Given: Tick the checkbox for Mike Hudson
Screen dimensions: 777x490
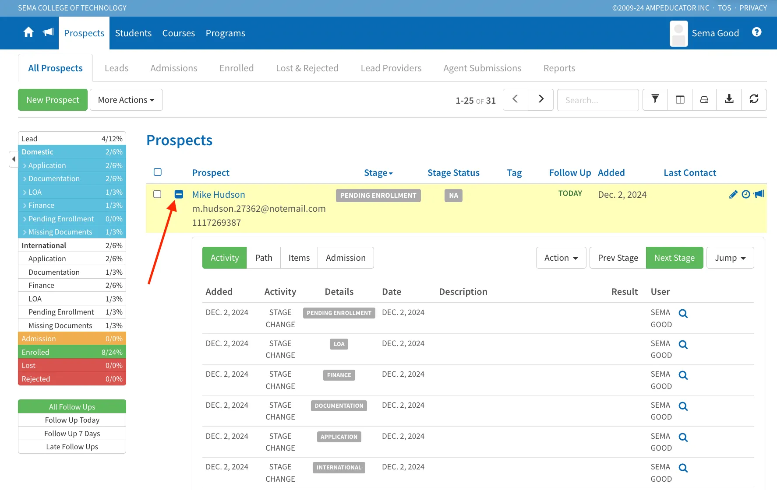Looking at the screenshot, I should 157,194.
